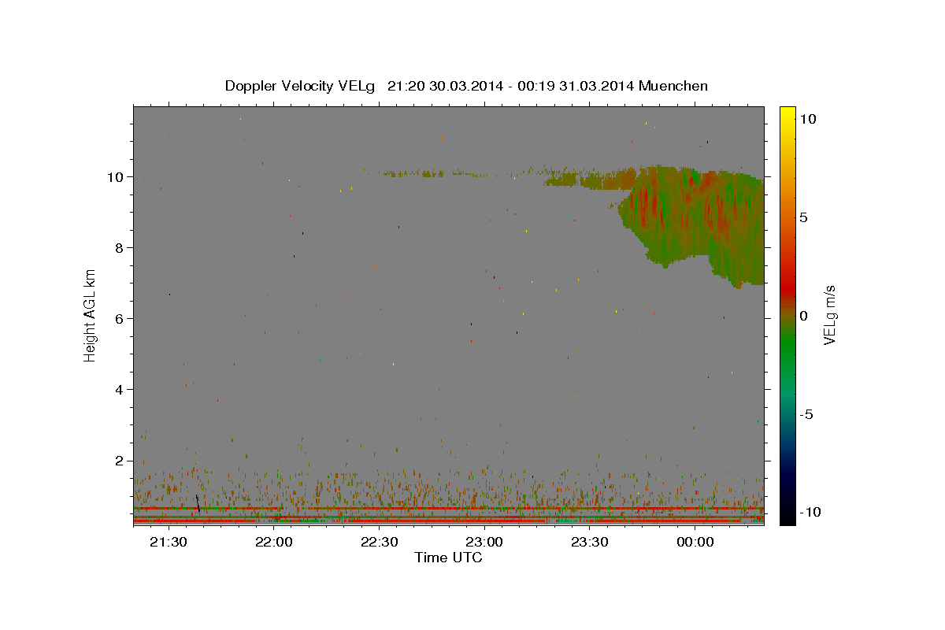The width and height of the screenshot is (945, 630).
Task: Click the colorbar value label '-5'
Action: tap(806, 414)
